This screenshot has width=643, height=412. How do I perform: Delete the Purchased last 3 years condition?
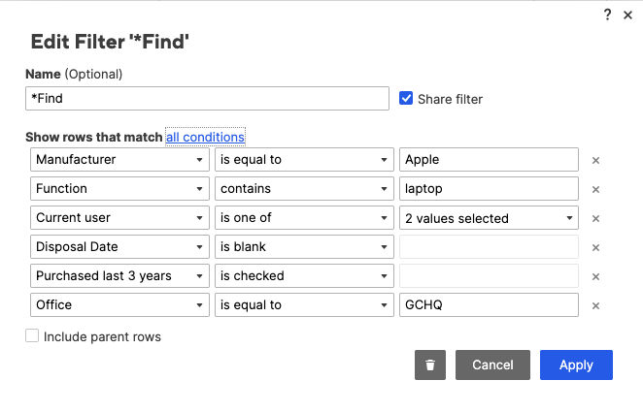tap(596, 276)
